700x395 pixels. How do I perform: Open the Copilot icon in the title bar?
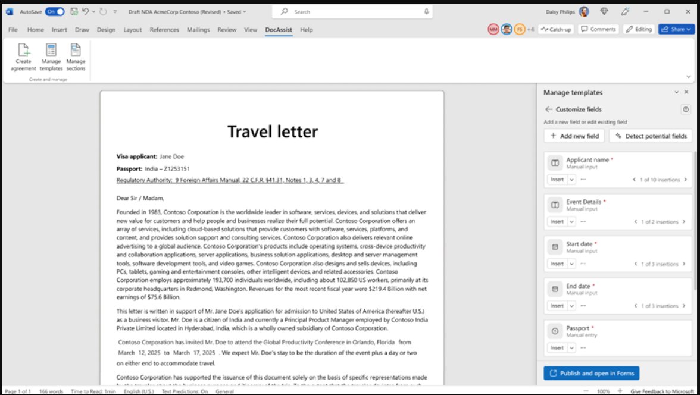[x=624, y=11]
